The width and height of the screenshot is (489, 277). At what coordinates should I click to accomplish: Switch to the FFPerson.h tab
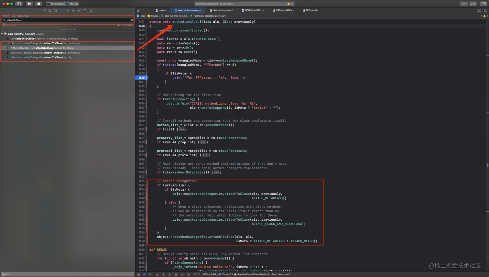[x=310, y=10]
